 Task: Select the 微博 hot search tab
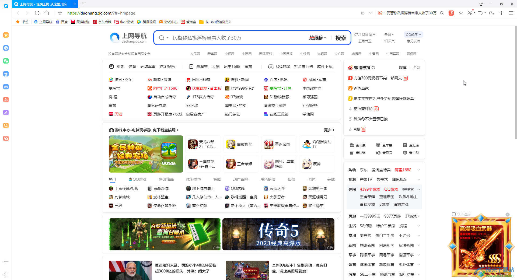pos(403,68)
